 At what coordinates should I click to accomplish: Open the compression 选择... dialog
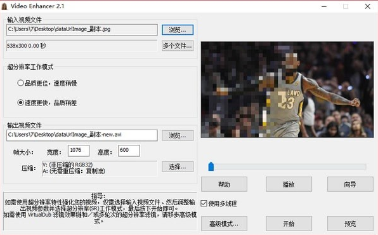[x=178, y=166]
